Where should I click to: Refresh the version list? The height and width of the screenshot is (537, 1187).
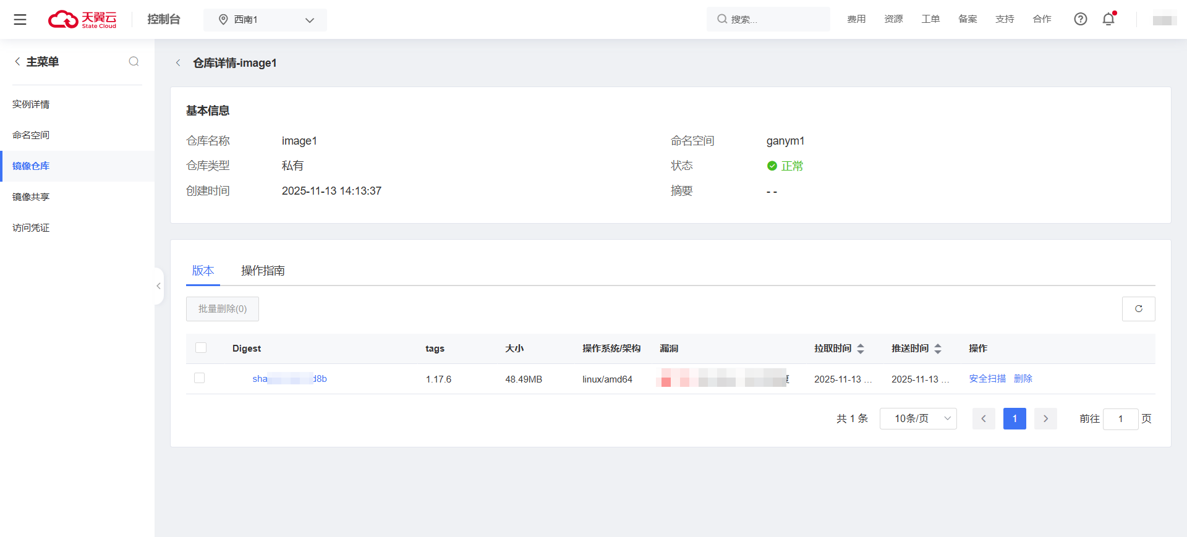[x=1138, y=309]
